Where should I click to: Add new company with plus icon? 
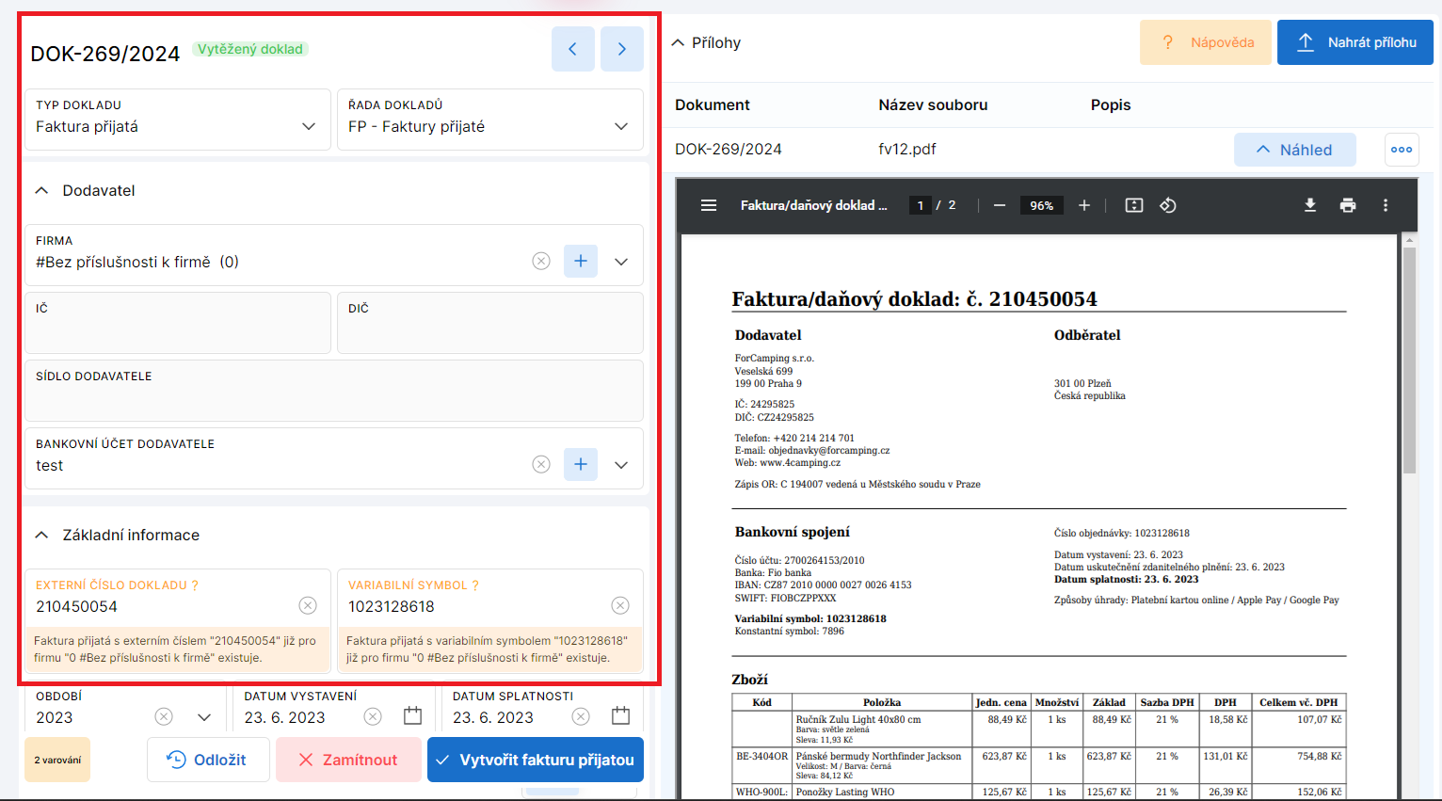(x=580, y=261)
